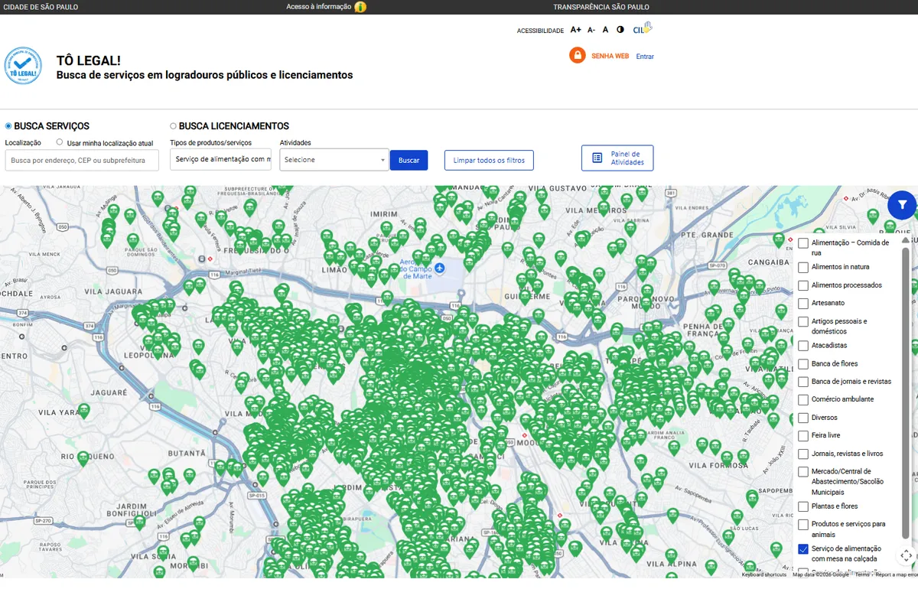The width and height of the screenshot is (918, 589).
Task: Increase font size with the A+ icon
Action: 575,29
